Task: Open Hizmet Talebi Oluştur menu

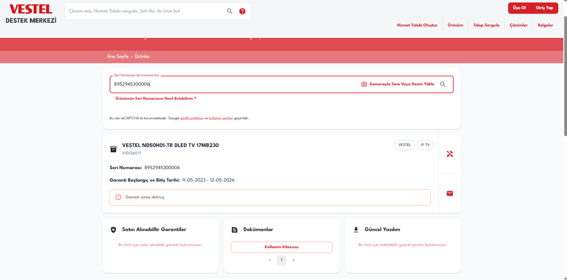Action: (417, 25)
